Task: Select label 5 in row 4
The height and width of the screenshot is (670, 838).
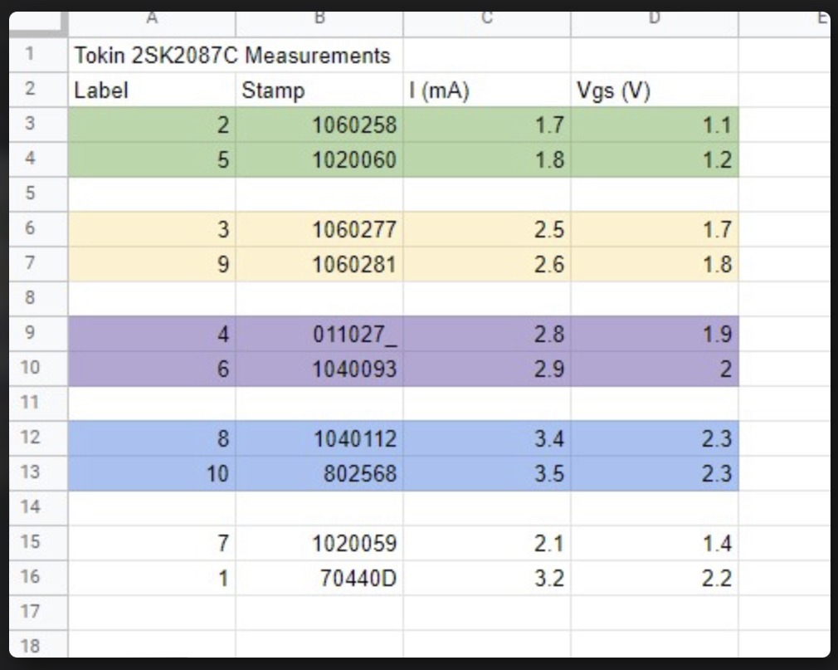Action: [152, 159]
